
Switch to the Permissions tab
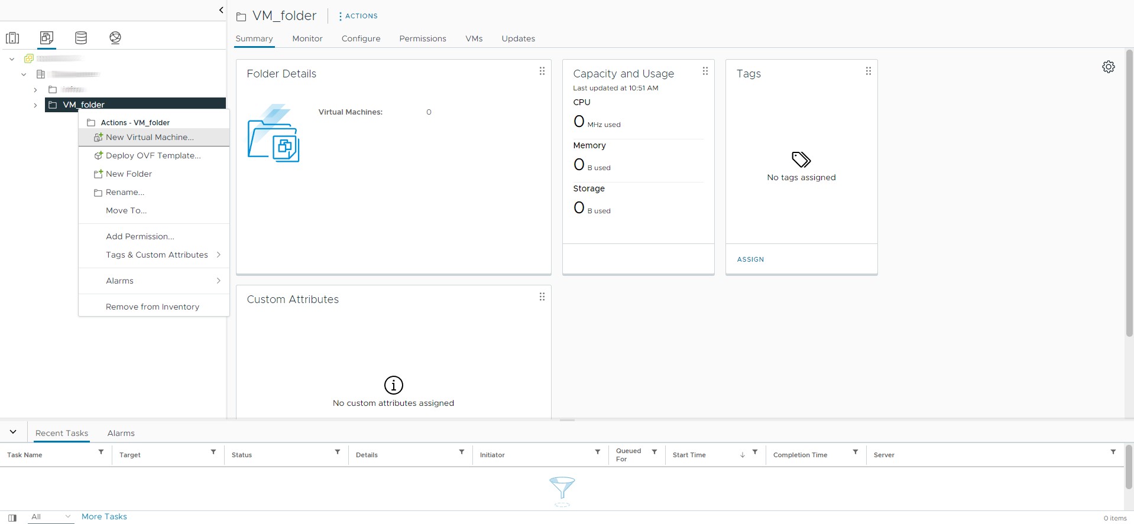coord(422,39)
